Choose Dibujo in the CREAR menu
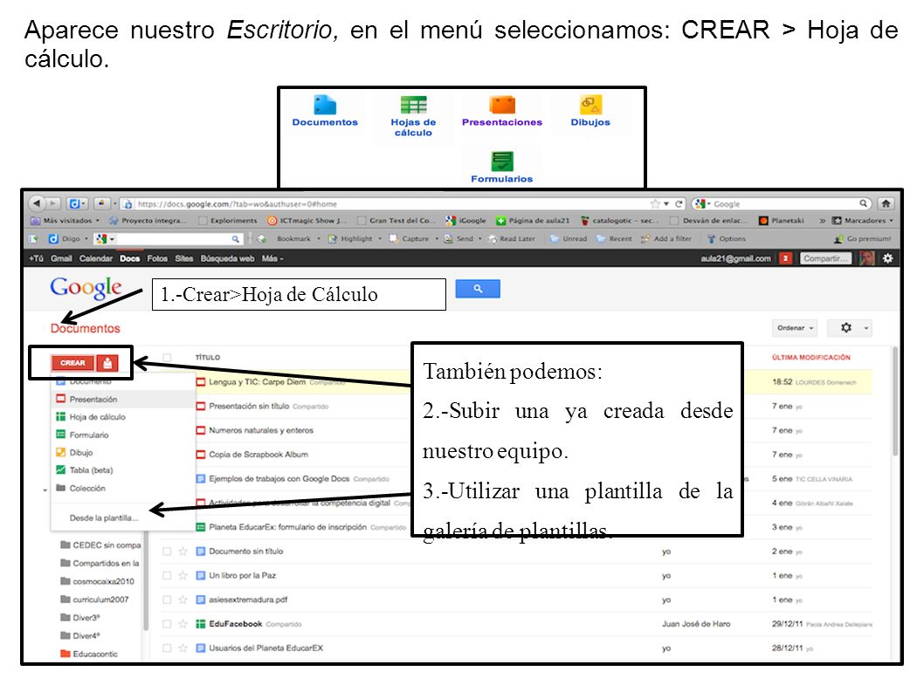This screenshot has width=924, height=692. tap(123, 453)
